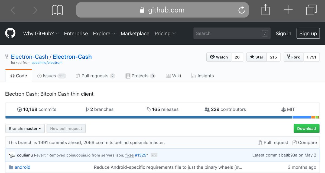The width and height of the screenshot is (325, 173).
Task: Switch to Pull requests tab
Action: coord(96,76)
